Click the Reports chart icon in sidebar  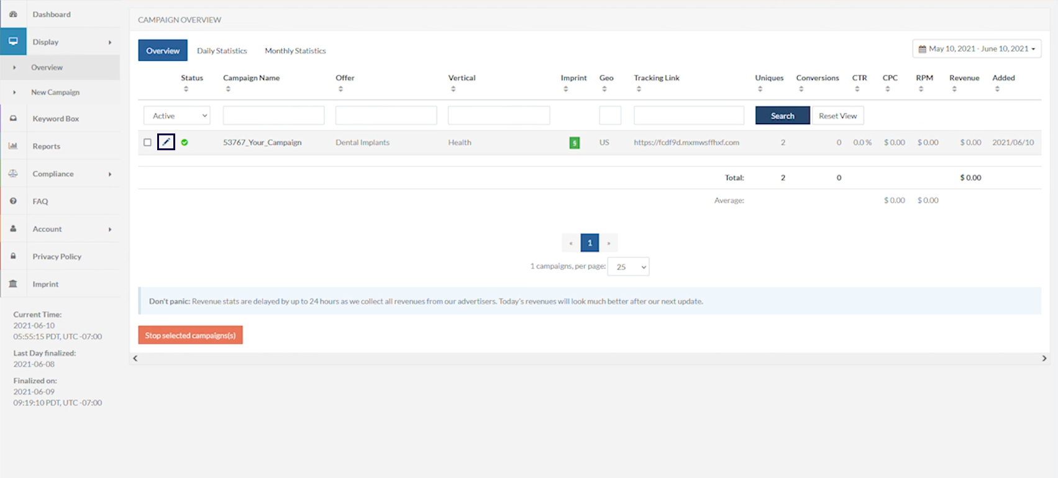click(13, 146)
